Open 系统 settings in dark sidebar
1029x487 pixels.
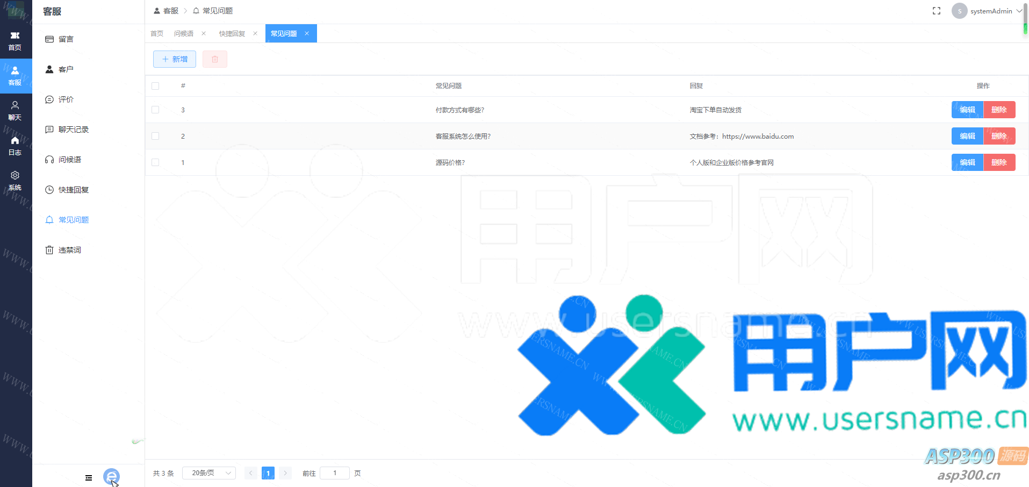(x=15, y=181)
